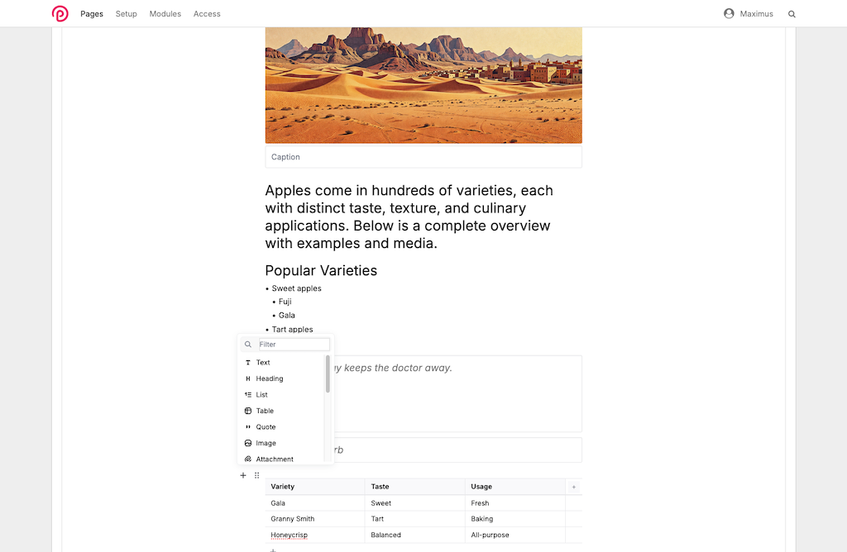Click the quote text keeps the doctor away

click(398, 368)
